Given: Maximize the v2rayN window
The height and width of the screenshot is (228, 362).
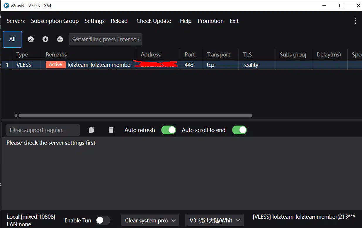Looking at the screenshot, I should [341, 6].
